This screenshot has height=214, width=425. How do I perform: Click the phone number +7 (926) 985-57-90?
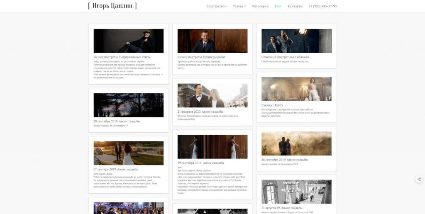322,6
